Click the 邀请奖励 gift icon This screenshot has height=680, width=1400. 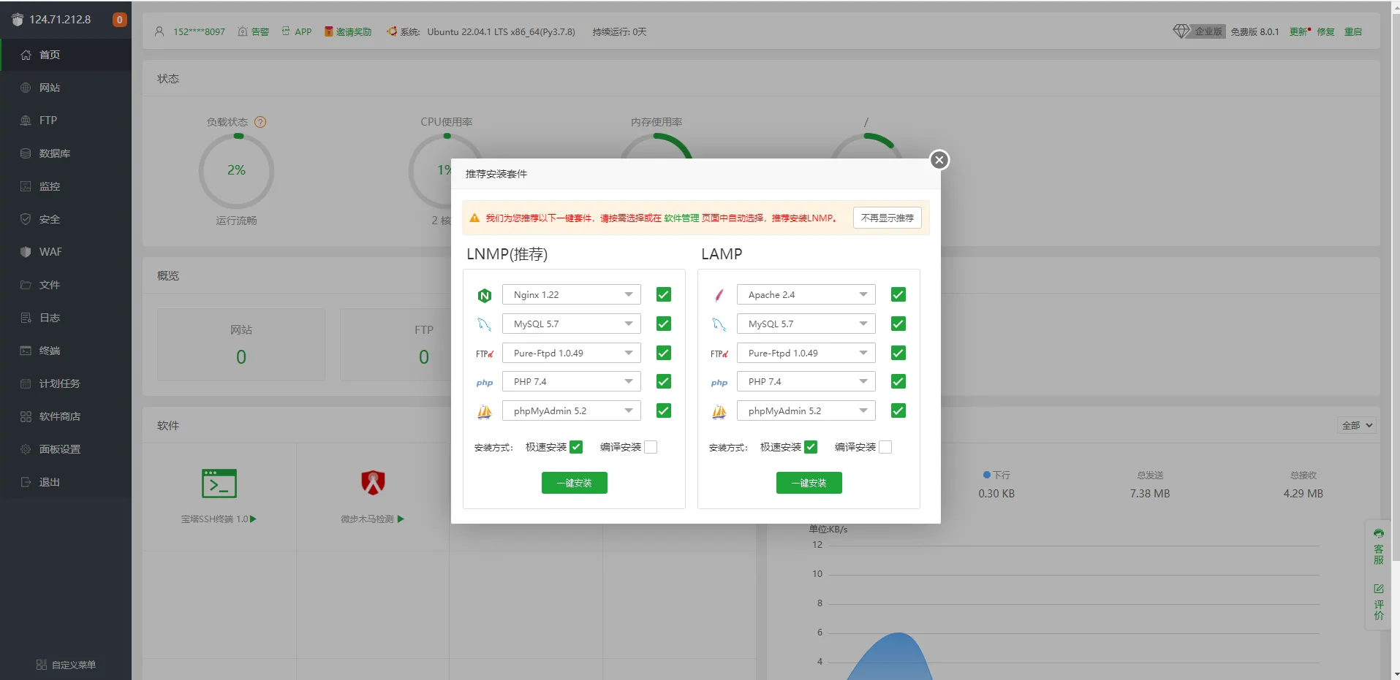point(329,31)
